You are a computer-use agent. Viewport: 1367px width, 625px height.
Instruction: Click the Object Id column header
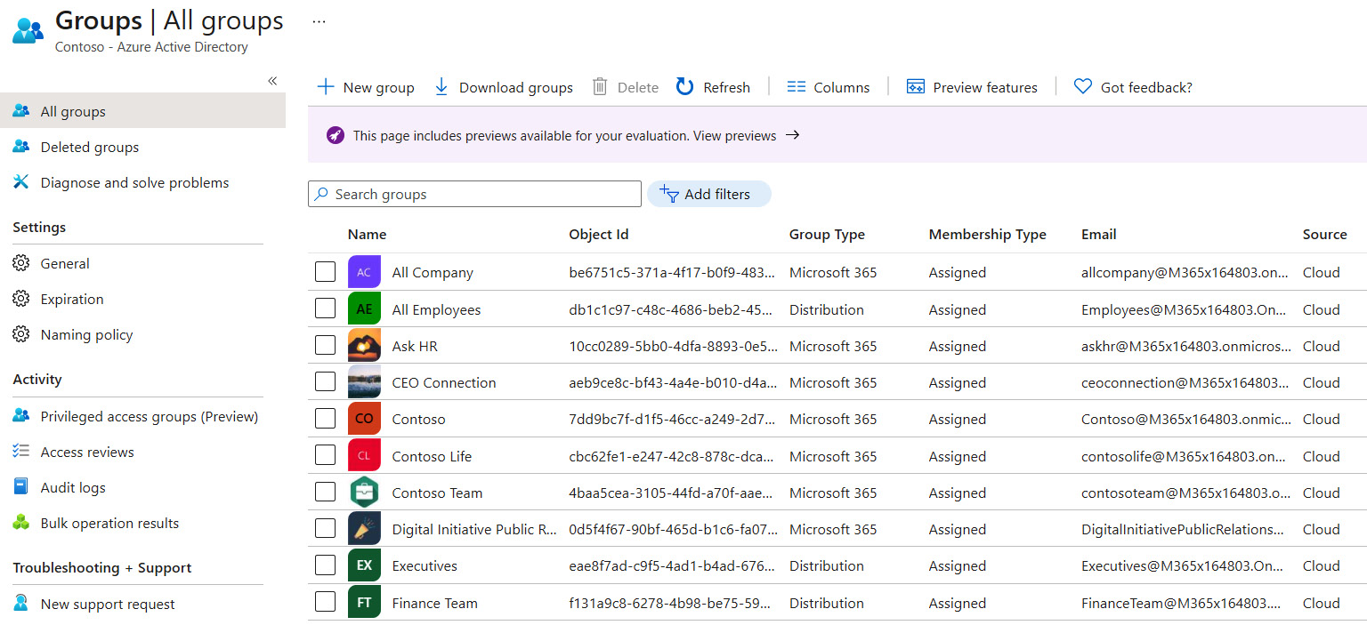pyautogui.click(x=599, y=235)
